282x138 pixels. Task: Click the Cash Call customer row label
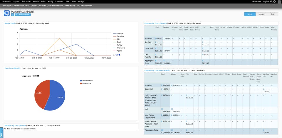point(149,89)
